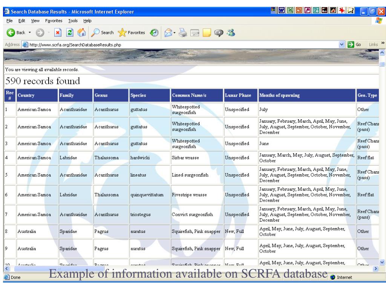Click the Family column header
The height and width of the screenshot is (289, 386).
pyautogui.click(x=75, y=95)
